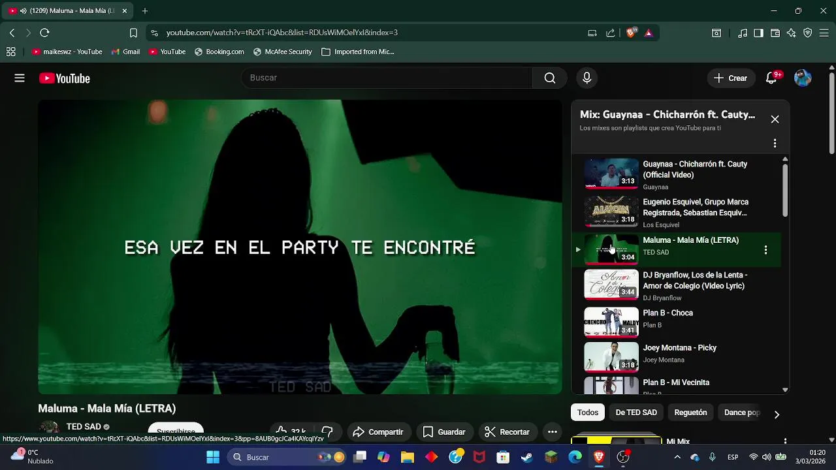The width and height of the screenshot is (836, 470).
Task: Show more filter chips arrow
Action: [x=777, y=414]
